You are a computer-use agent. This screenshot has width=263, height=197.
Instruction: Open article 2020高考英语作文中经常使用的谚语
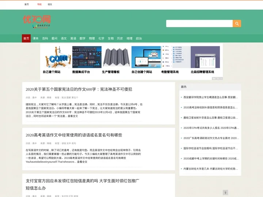point(74,135)
